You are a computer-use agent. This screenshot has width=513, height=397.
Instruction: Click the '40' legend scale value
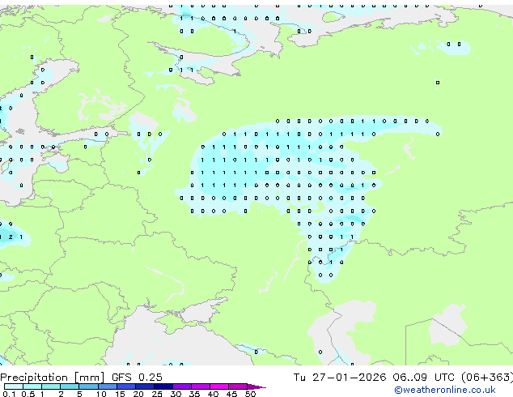213,394
